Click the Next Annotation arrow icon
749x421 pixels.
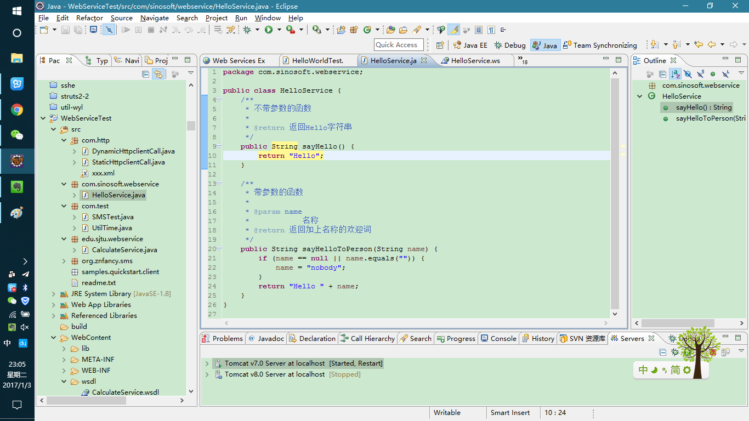coord(654,44)
